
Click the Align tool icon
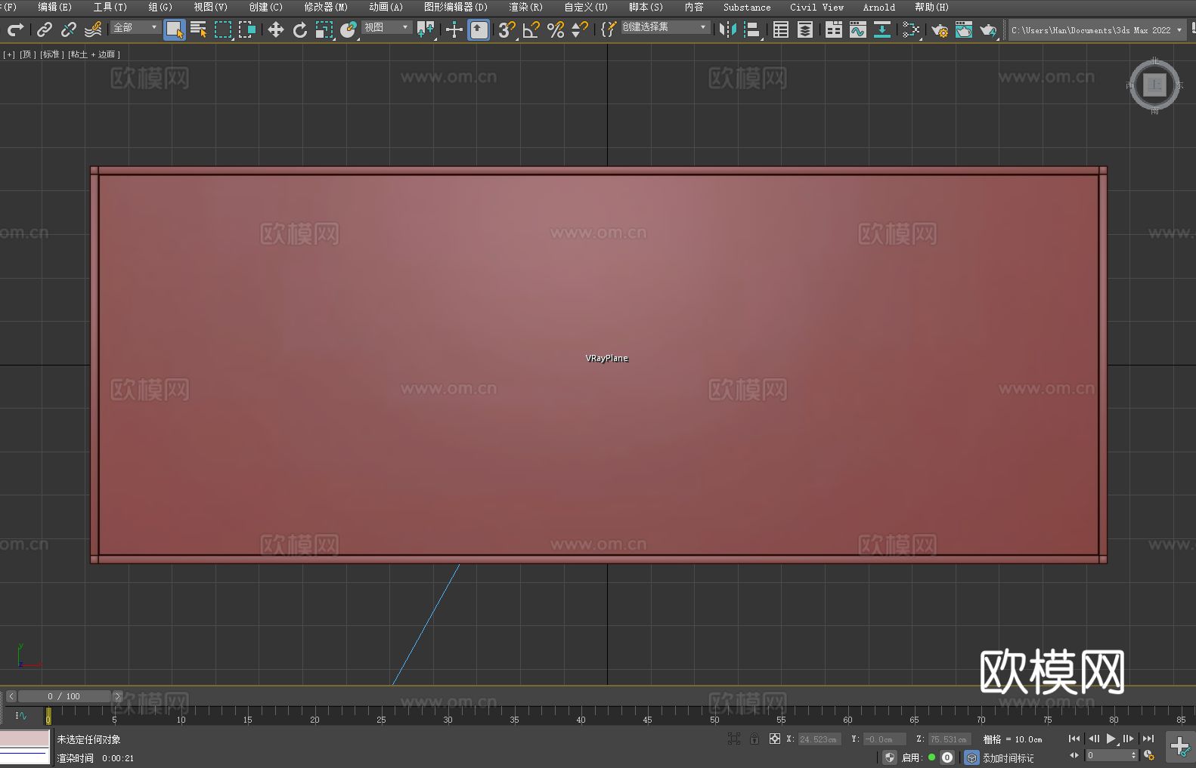pyautogui.click(x=752, y=29)
